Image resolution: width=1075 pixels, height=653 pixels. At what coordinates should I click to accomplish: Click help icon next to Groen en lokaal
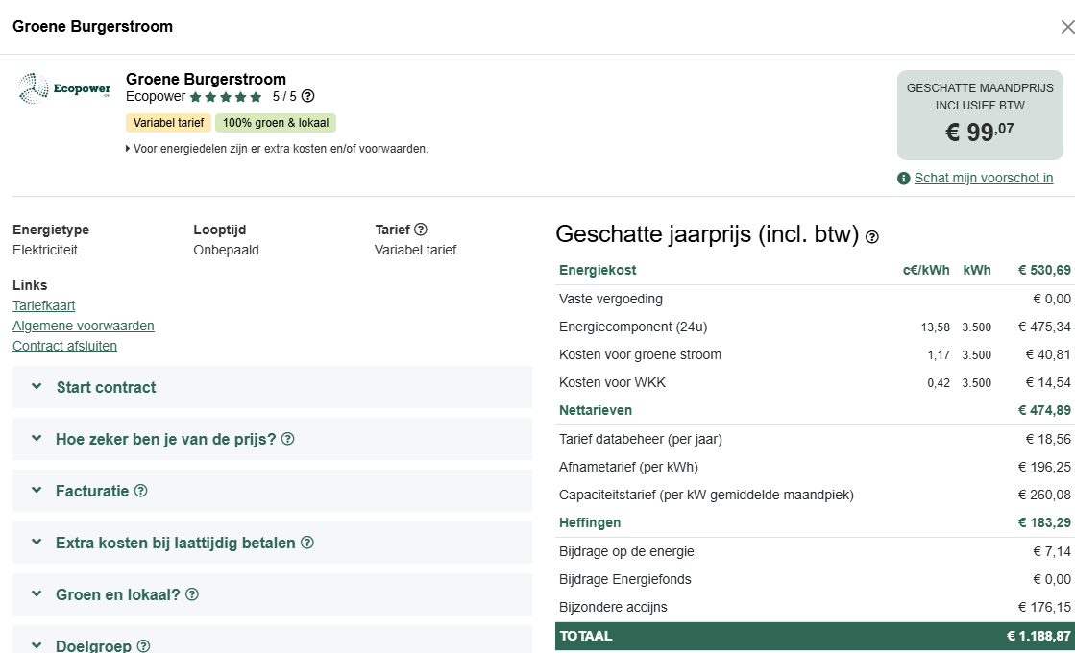(x=192, y=594)
